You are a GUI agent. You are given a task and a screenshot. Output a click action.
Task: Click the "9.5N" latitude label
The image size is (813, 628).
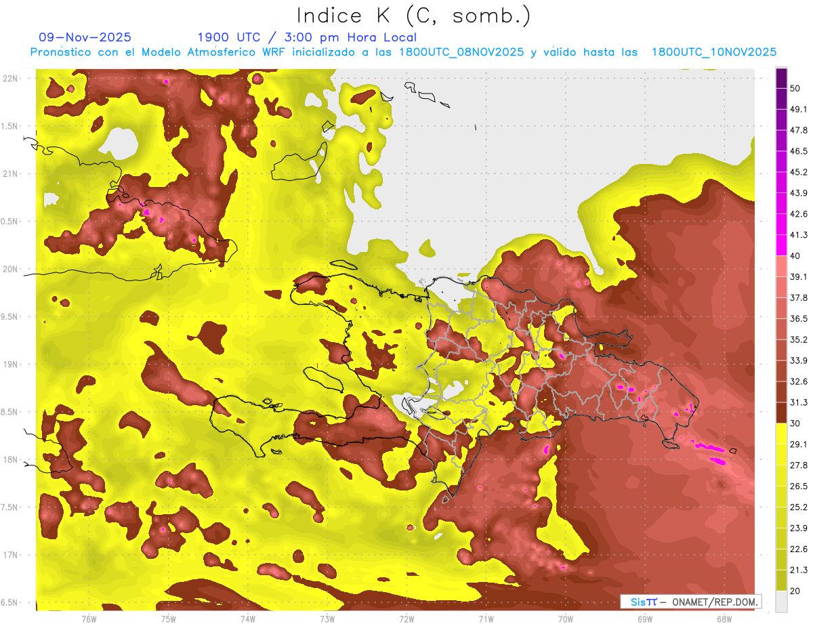point(9,316)
